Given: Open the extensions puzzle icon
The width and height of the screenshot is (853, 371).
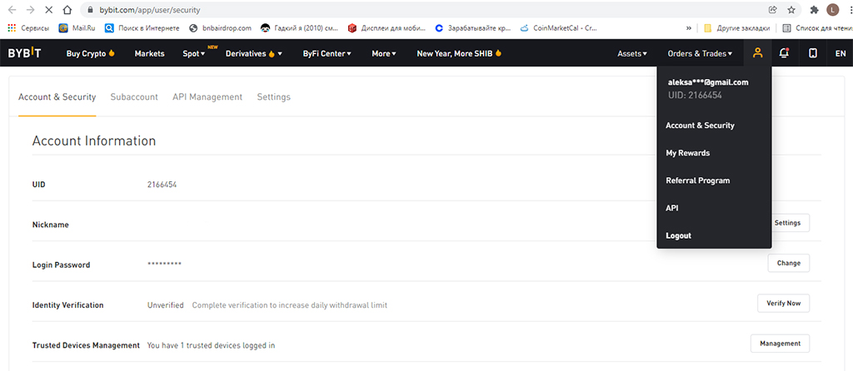Looking at the screenshot, I should point(815,10).
